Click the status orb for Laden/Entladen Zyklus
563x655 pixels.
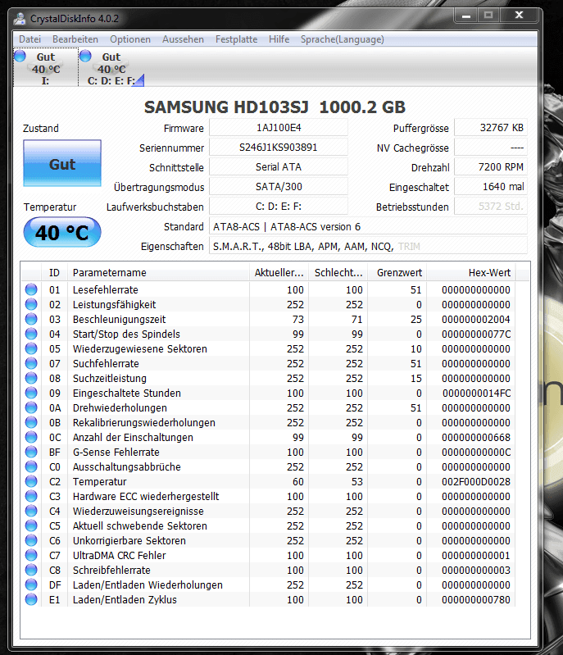[31, 599]
